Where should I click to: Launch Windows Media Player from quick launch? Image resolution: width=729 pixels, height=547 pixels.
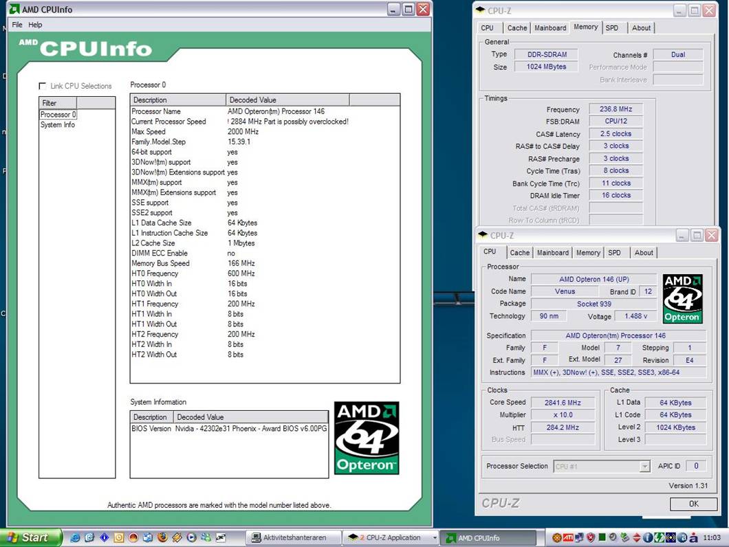191,537
